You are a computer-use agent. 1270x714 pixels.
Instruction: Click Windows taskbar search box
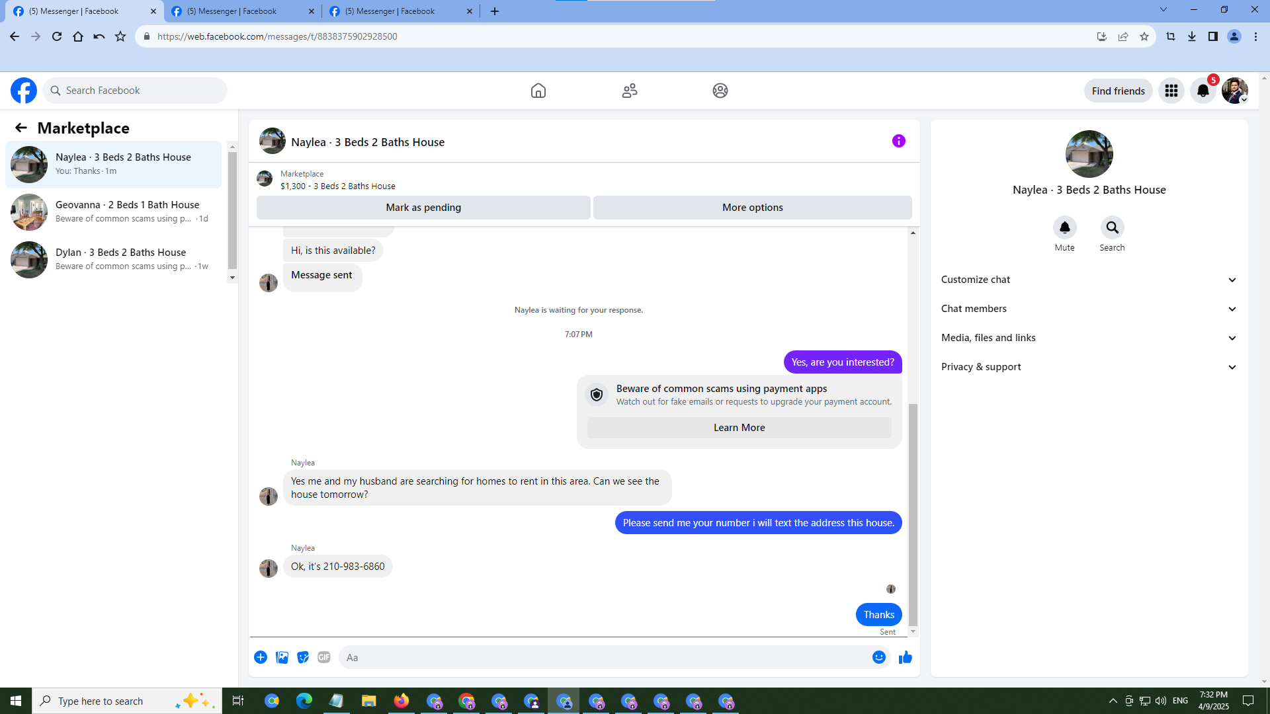point(127,701)
